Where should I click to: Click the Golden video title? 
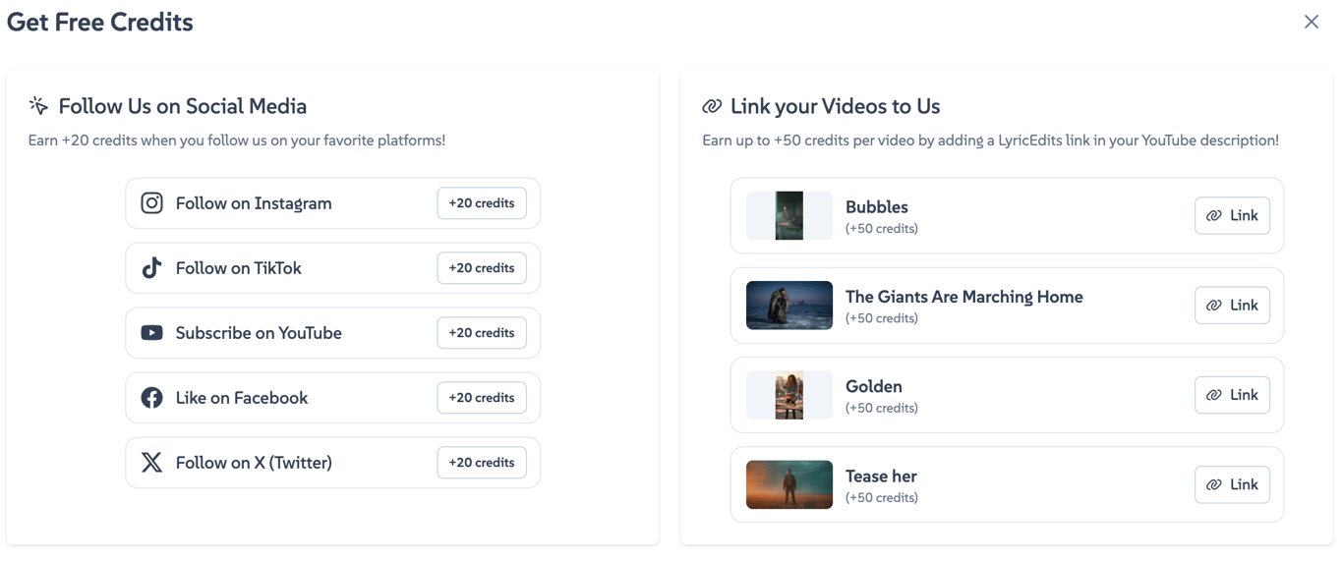tap(874, 386)
